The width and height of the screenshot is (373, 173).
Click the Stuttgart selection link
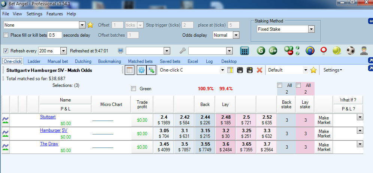48,117
